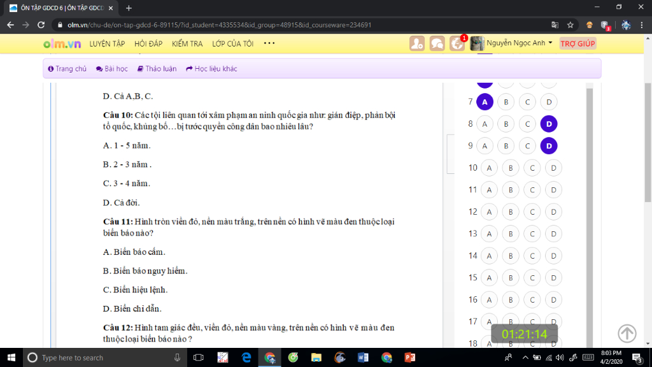Reload the page with refresh icon
The width and height of the screenshot is (652, 367).
[41, 25]
